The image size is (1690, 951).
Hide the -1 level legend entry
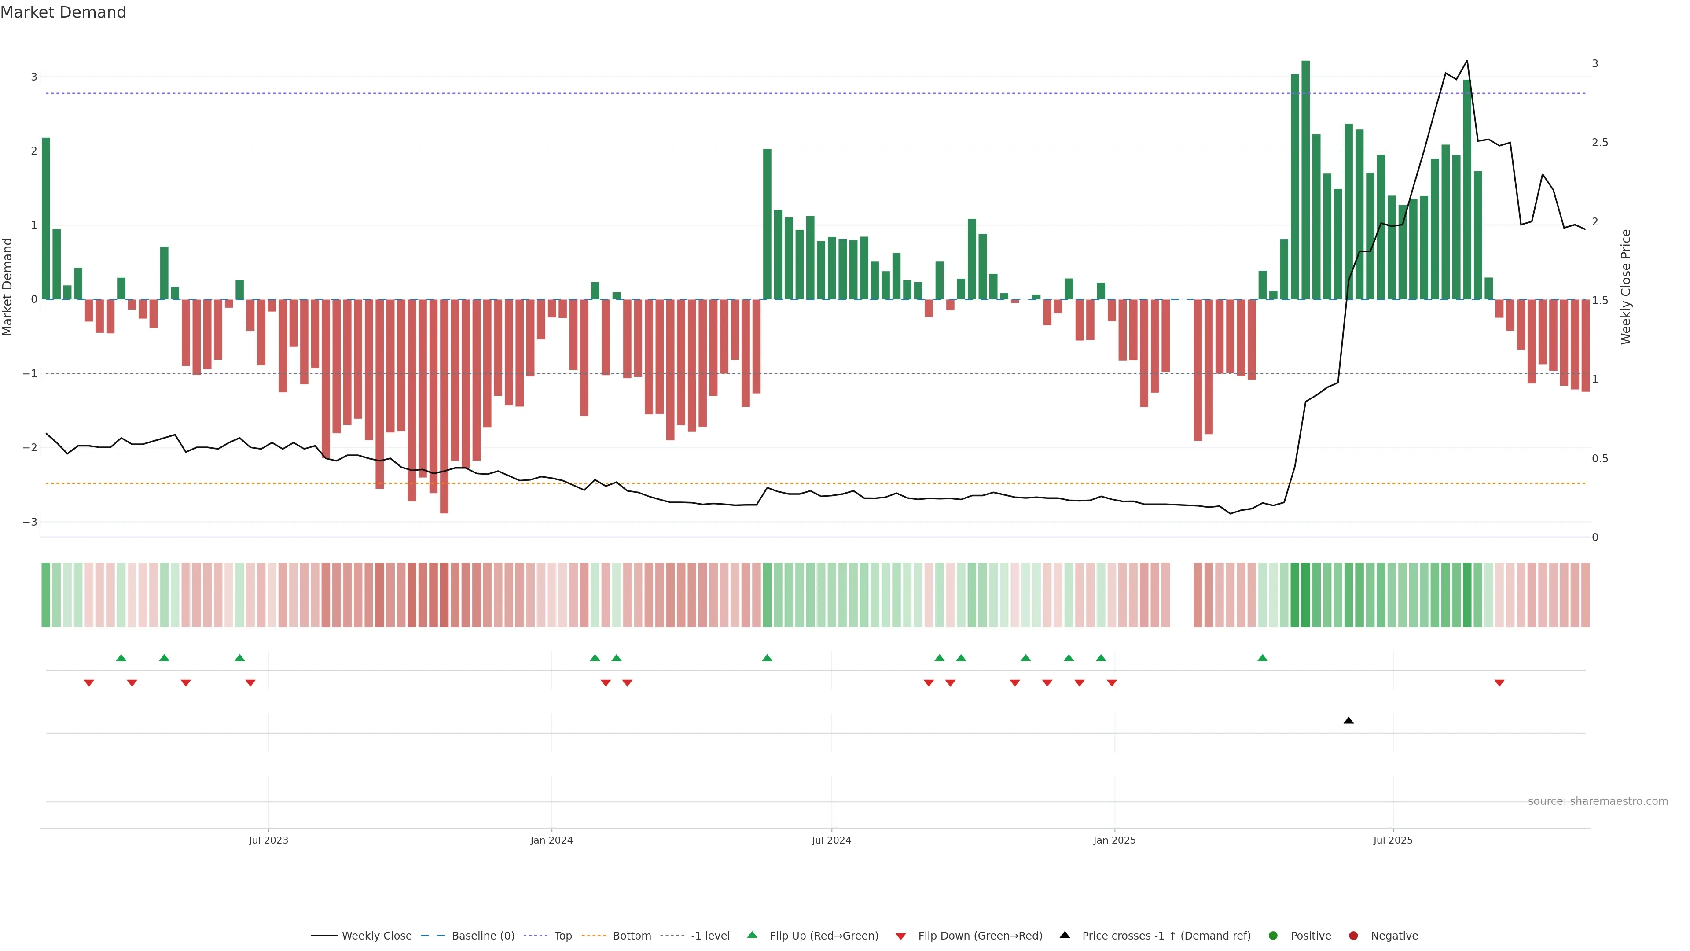[x=710, y=935]
